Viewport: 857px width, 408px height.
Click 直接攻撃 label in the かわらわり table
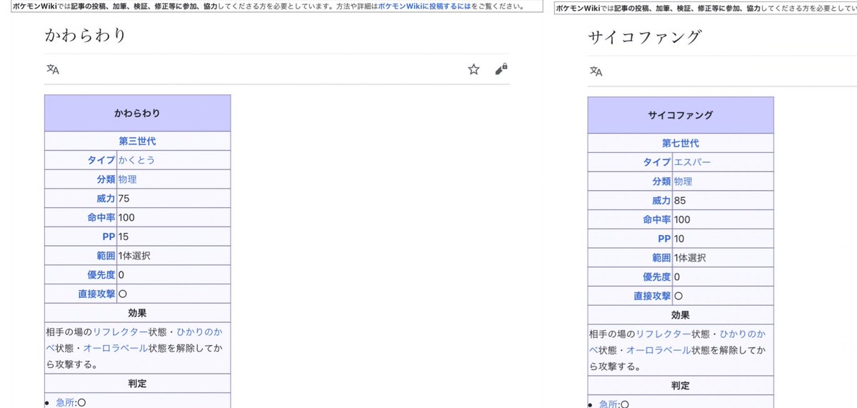96,294
